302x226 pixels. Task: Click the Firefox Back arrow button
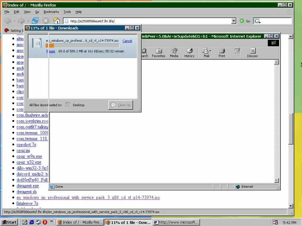tap(8, 21)
